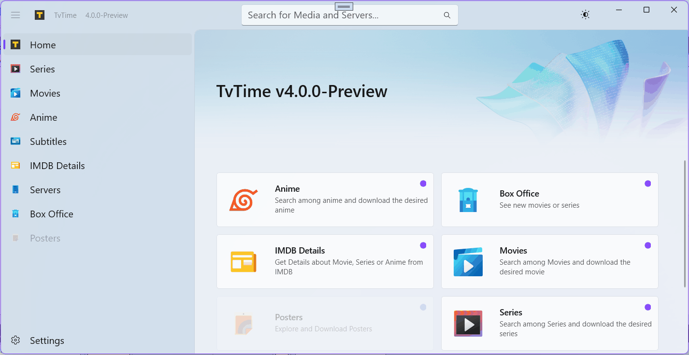The width and height of the screenshot is (689, 355).
Task: Toggle the hamburger navigation menu
Action: 15,15
